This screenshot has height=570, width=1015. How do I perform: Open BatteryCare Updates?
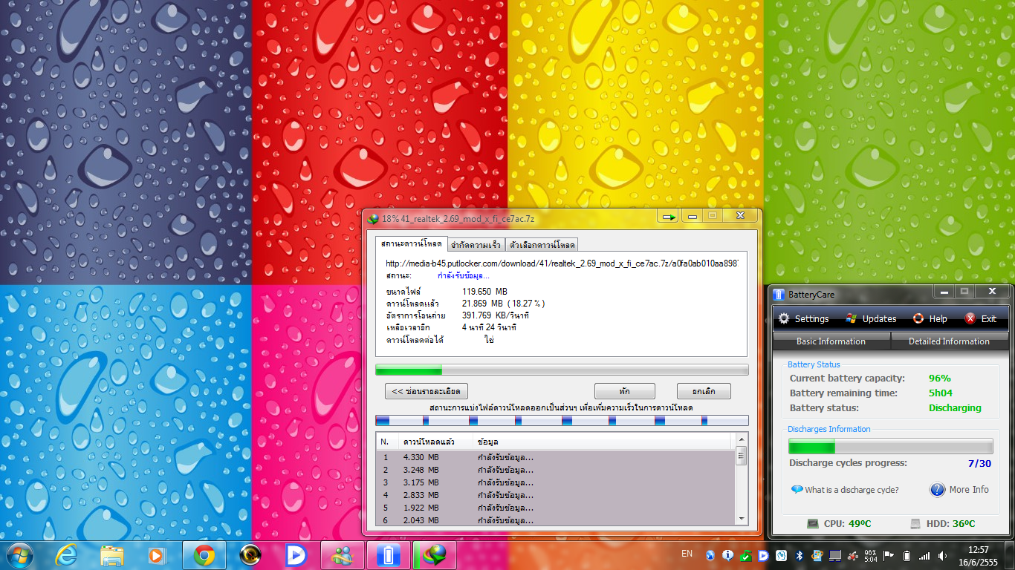coord(871,318)
